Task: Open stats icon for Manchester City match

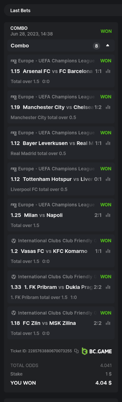Action: point(108,107)
